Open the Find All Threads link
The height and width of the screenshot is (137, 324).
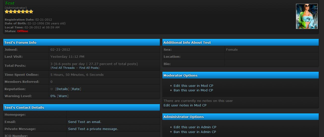point(63,68)
